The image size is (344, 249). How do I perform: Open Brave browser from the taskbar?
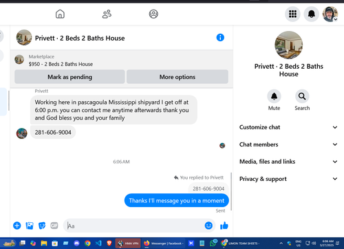pyautogui.click(x=109, y=243)
